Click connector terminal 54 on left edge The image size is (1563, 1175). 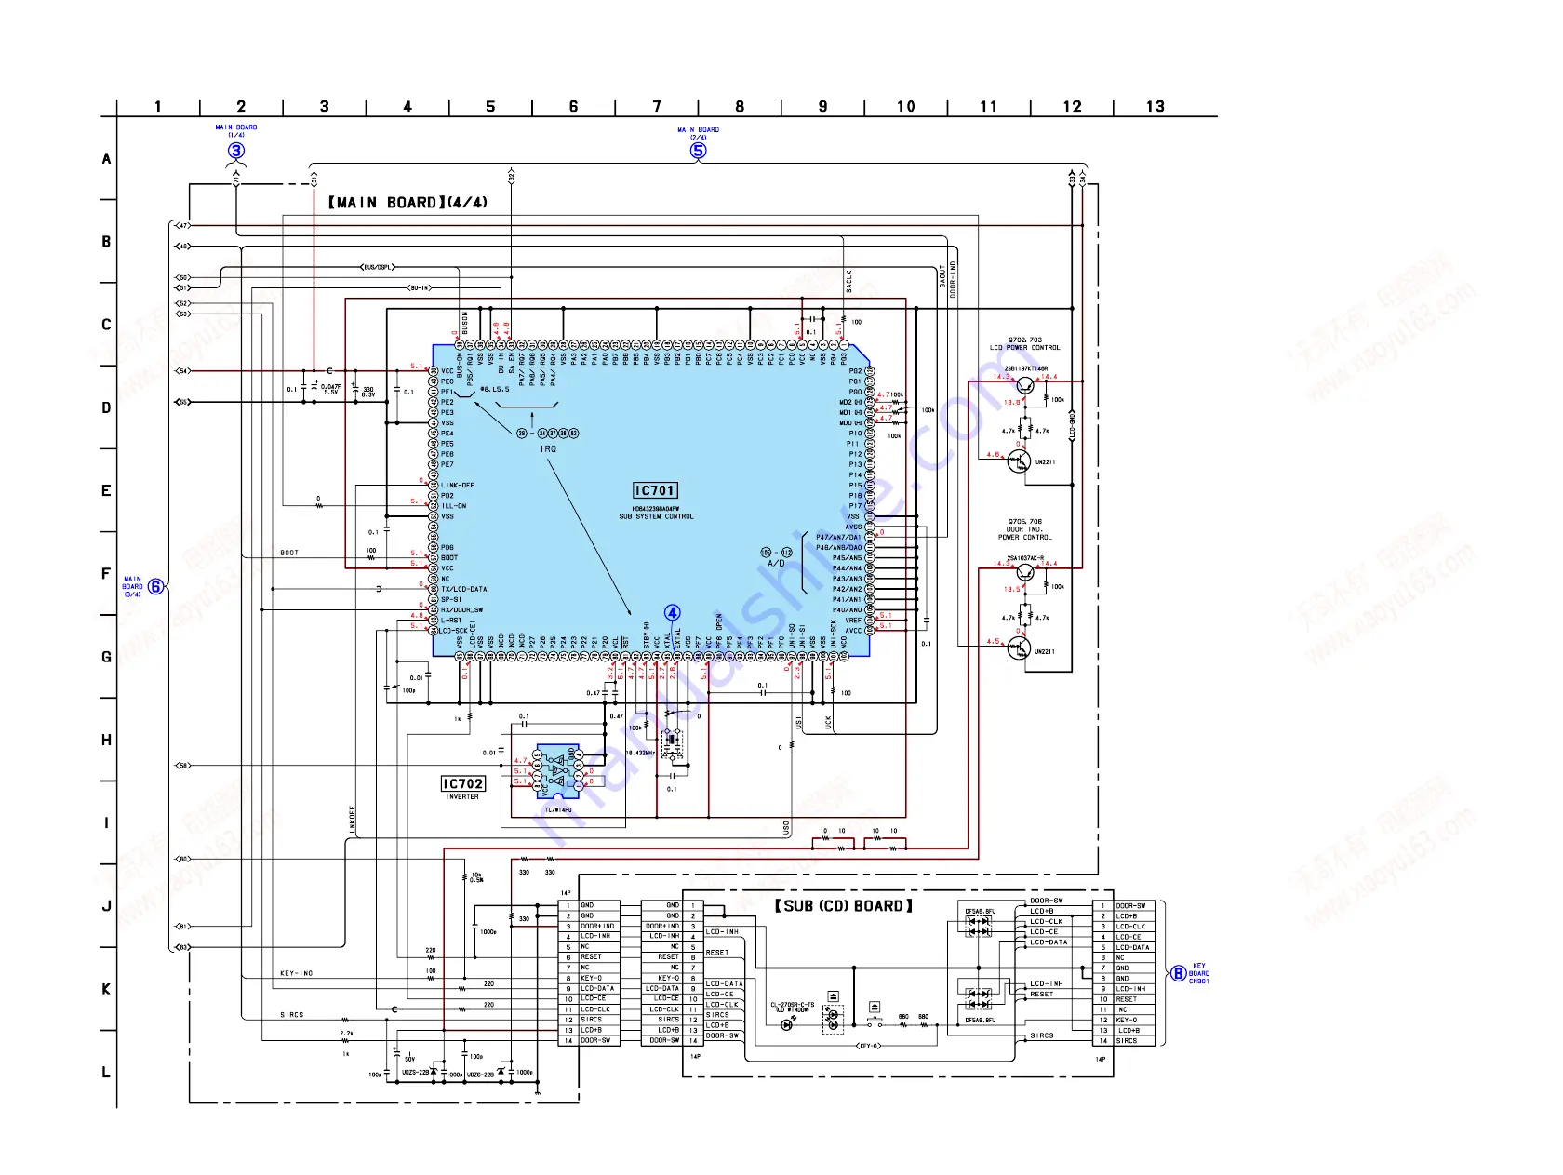click(183, 371)
